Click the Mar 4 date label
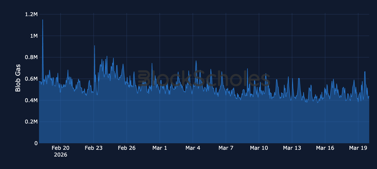The width and height of the screenshot is (377, 169). 193,148
